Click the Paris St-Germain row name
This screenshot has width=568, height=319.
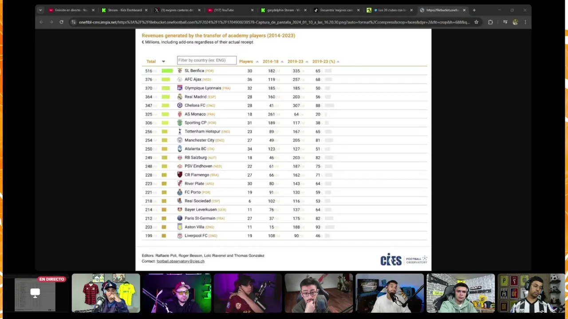200,218
